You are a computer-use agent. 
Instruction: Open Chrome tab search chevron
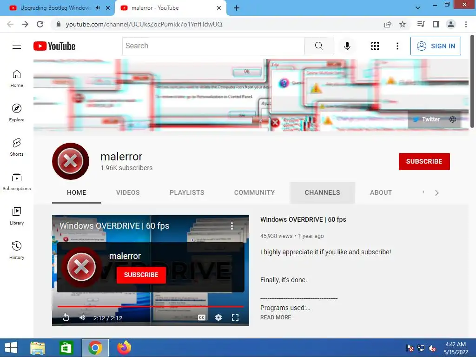pyautogui.click(x=418, y=8)
